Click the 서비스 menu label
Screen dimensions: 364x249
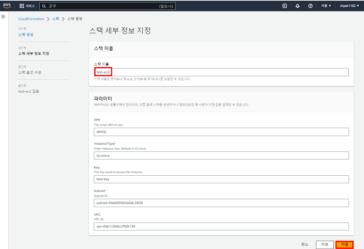pyautogui.click(x=30, y=6)
